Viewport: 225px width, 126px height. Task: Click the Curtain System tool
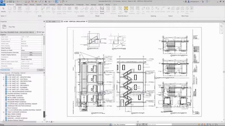(59, 10)
